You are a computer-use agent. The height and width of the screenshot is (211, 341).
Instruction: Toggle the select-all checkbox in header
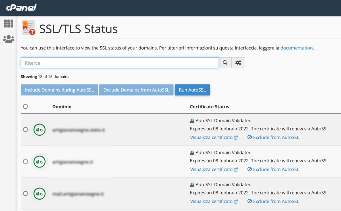[26, 107]
